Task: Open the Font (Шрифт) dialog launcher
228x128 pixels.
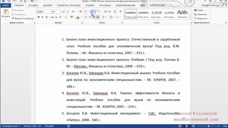Action: point(82,23)
